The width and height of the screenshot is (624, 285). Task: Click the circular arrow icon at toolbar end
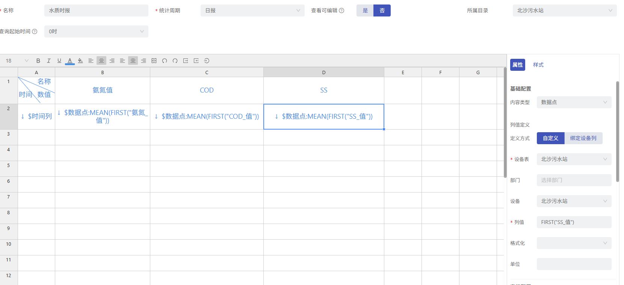tap(206, 61)
